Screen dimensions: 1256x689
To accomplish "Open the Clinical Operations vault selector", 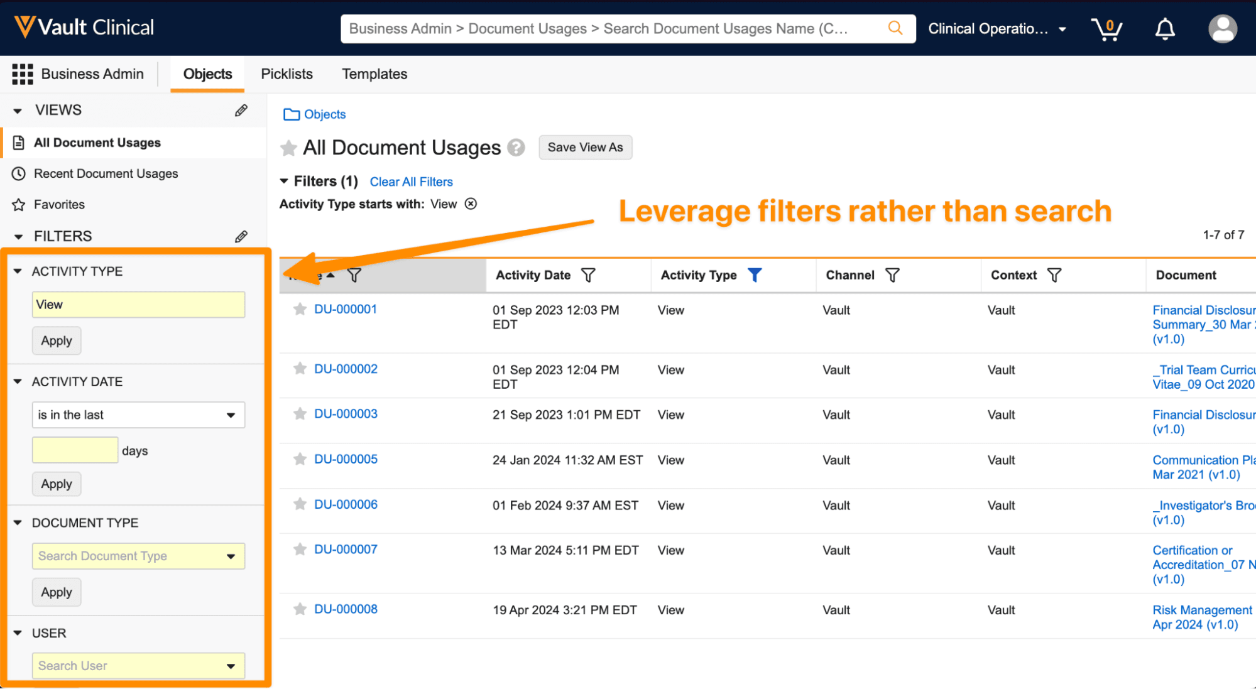I will (998, 29).
